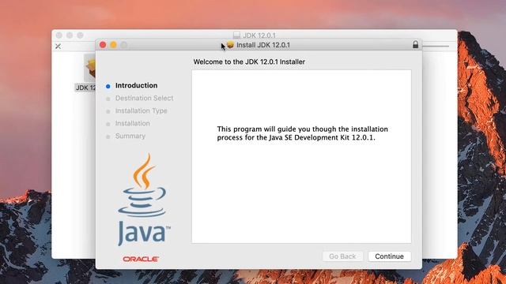506x284 pixels.
Task: Click the disabled Go Back button
Action: tap(342, 256)
